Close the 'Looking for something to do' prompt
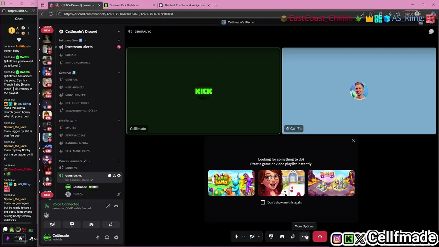This screenshot has width=439, height=247. coord(354,141)
